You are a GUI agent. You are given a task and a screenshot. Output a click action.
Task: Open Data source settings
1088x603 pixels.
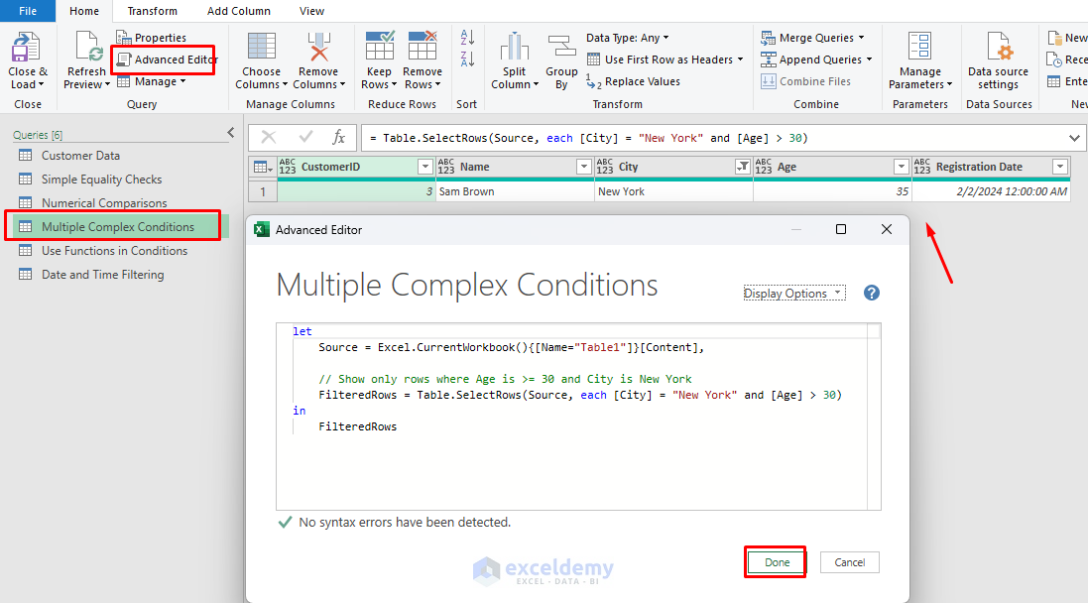coord(999,61)
